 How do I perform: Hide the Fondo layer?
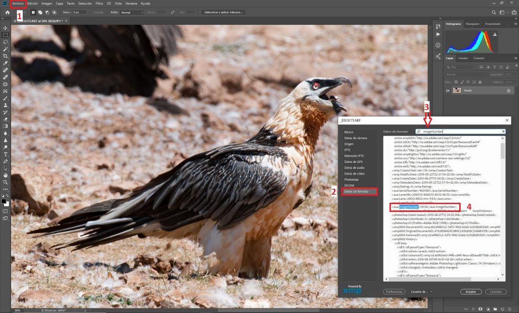[448, 91]
